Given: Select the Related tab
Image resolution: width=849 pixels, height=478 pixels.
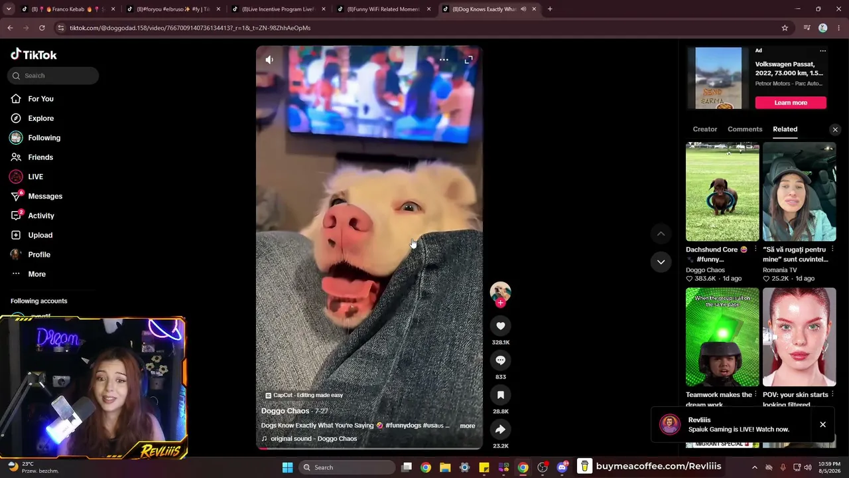Looking at the screenshot, I should 785,129.
